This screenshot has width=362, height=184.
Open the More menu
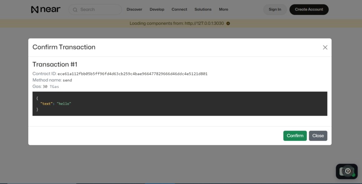(x=224, y=9)
